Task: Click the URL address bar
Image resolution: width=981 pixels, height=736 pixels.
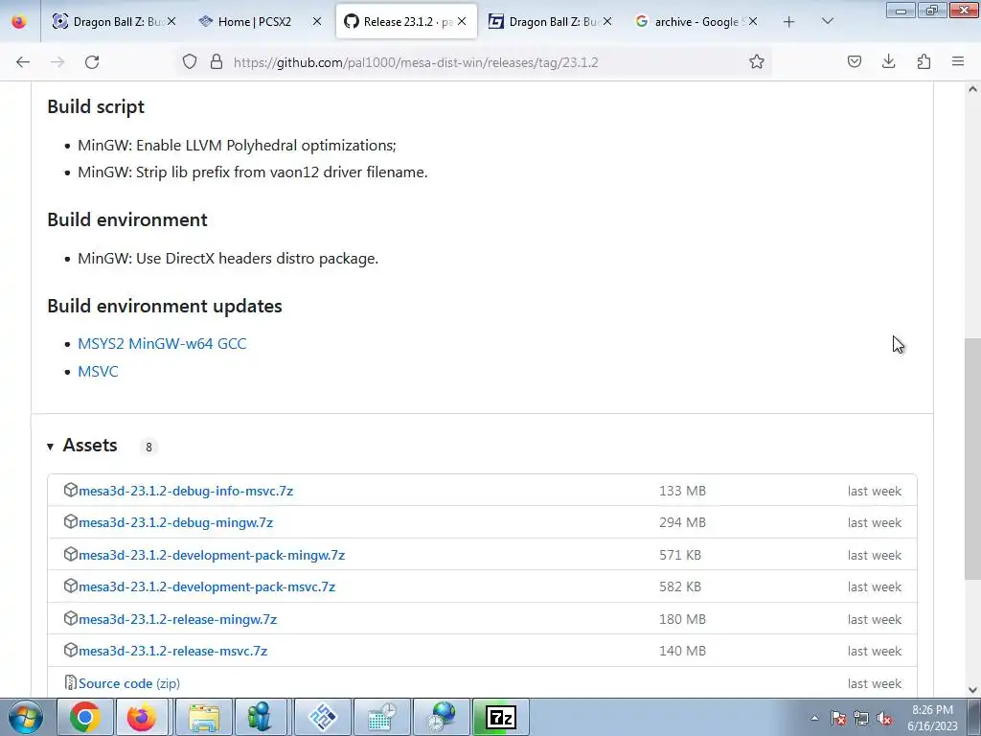Action: point(475,62)
